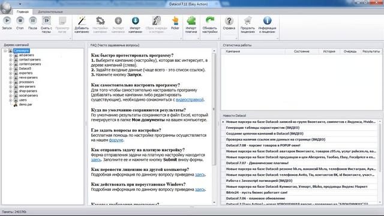Select the demo.par campaign
Screen dimensions: 384x216
tap(25, 104)
